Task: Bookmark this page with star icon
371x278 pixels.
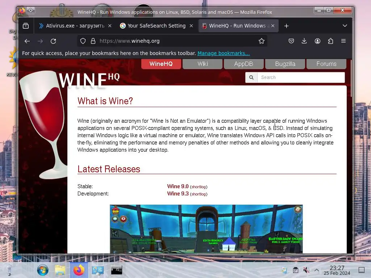Action: pyautogui.click(x=262, y=41)
